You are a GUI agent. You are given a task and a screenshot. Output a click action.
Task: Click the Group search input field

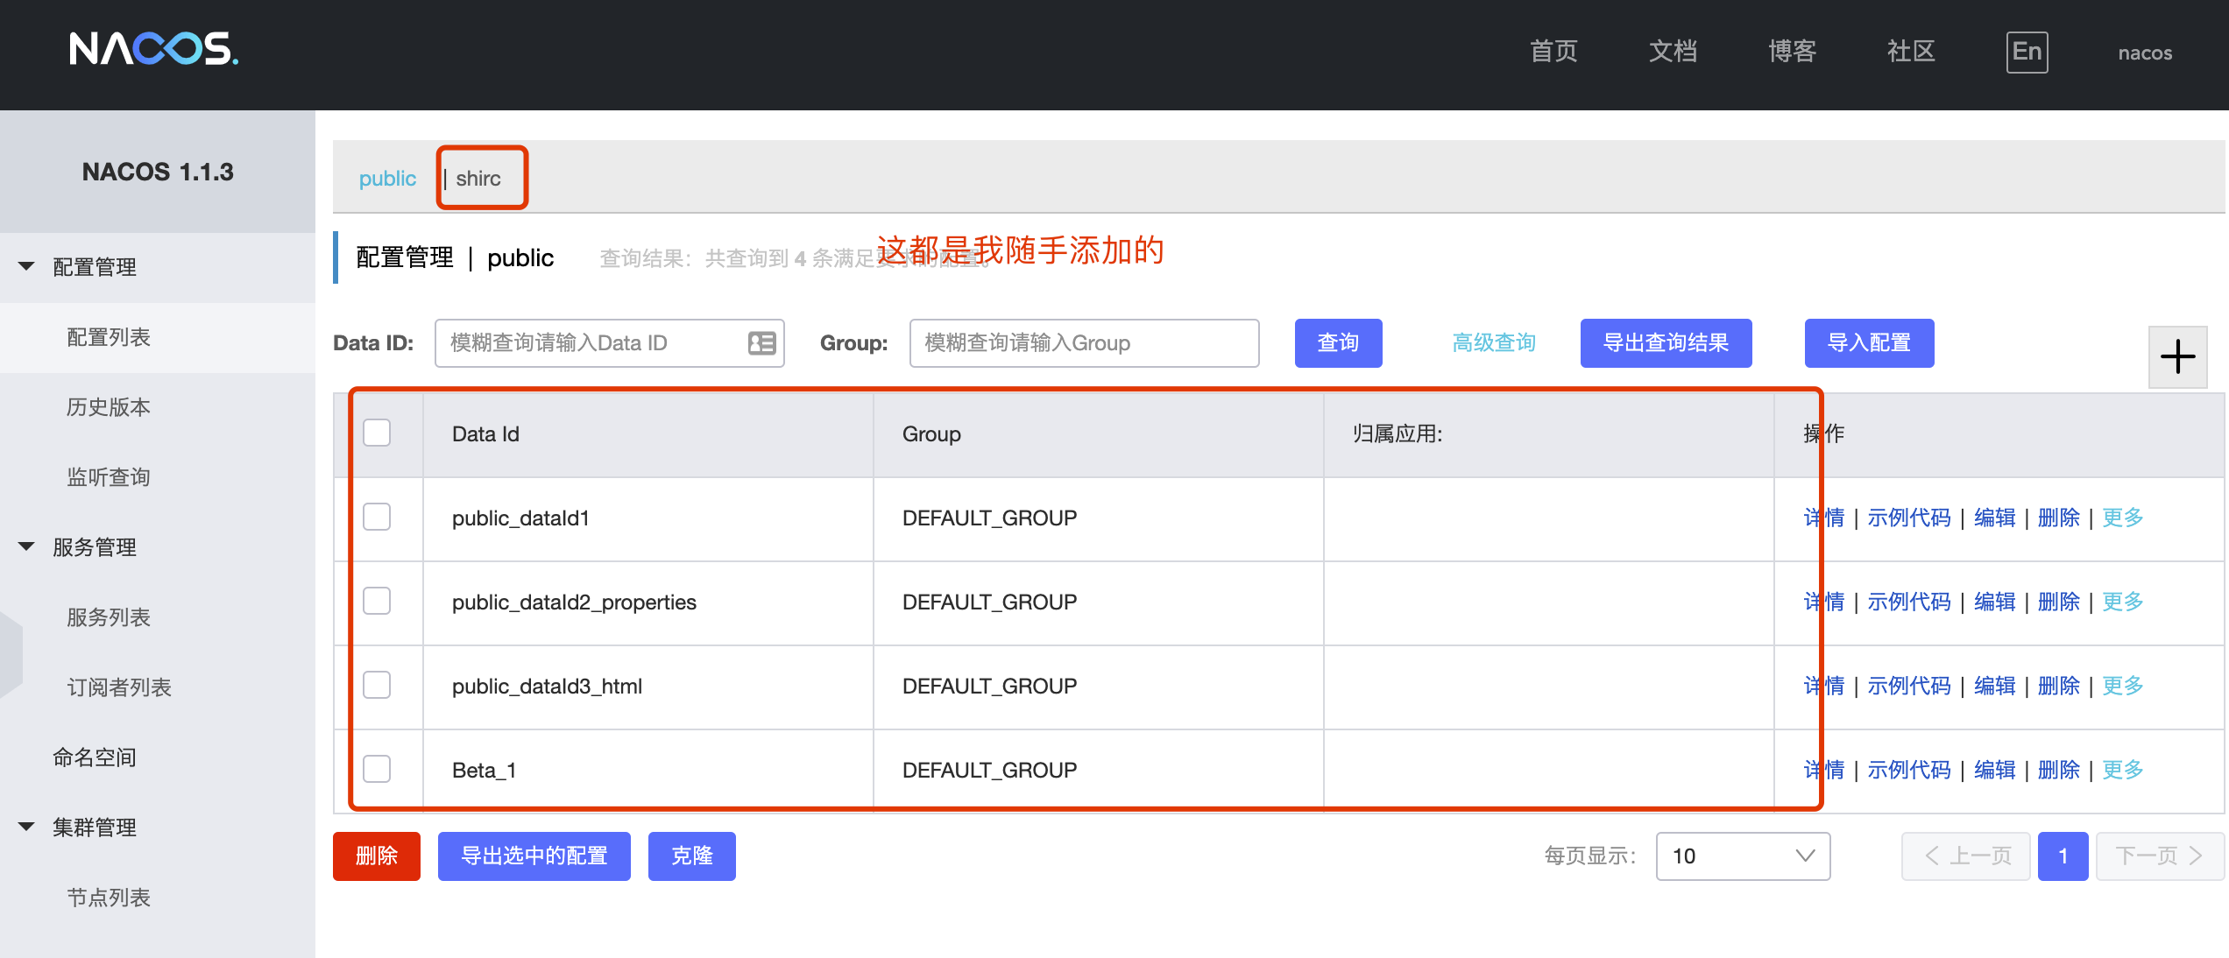click(x=1083, y=343)
